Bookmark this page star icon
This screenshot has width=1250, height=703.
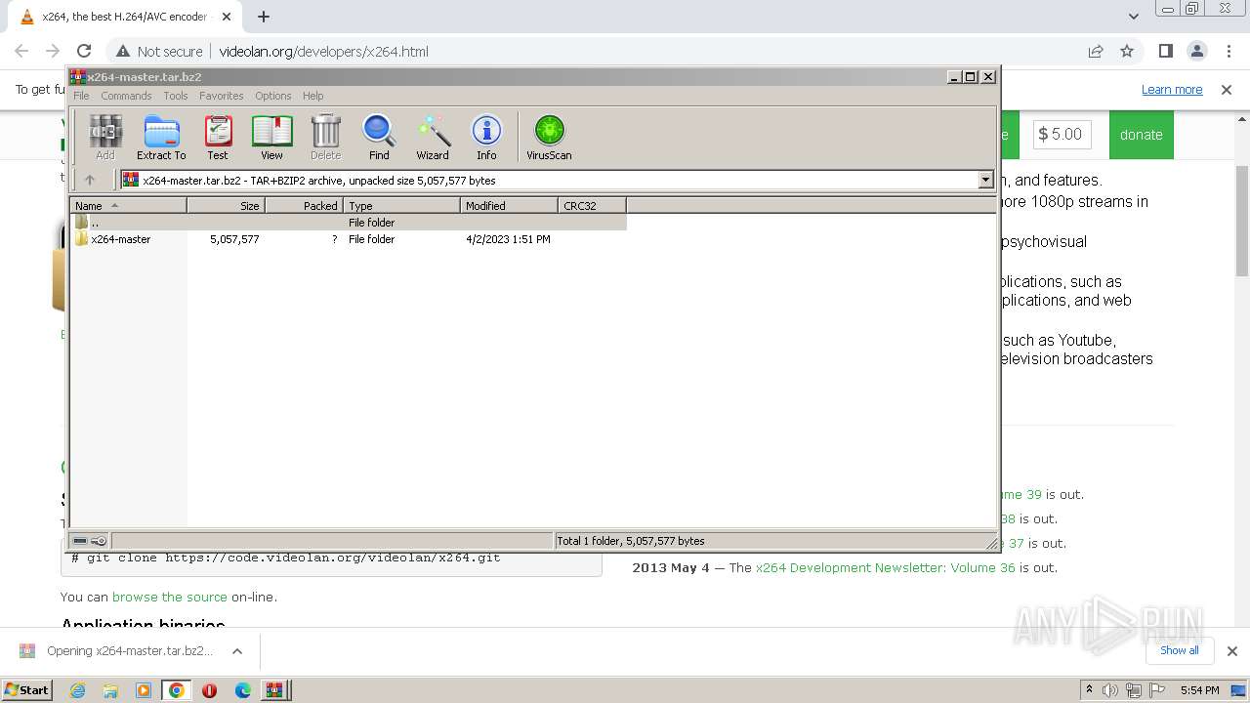[x=1127, y=51]
